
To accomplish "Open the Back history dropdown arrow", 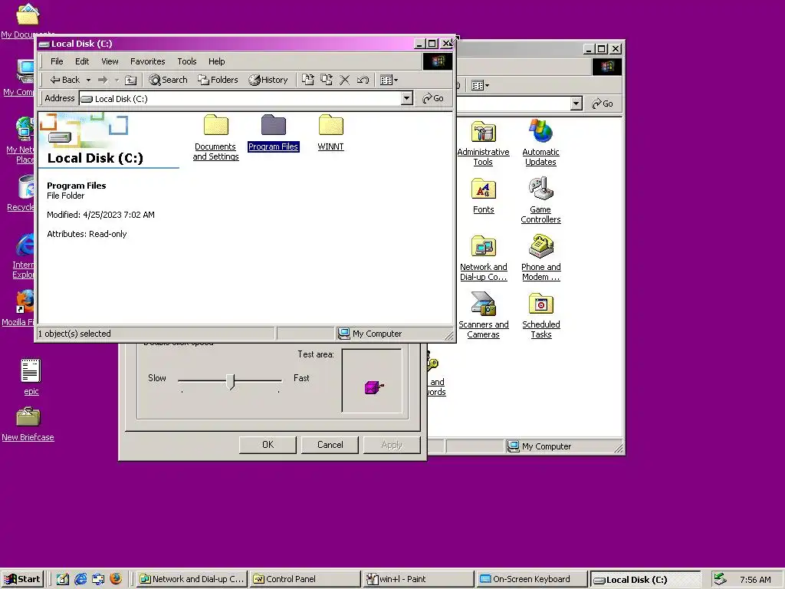I will pyautogui.click(x=89, y=80).
